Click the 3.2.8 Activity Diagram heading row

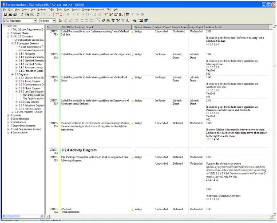[x=79, y=150]
